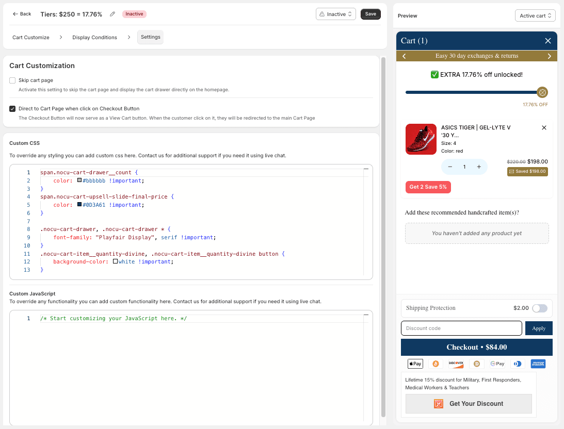Go to Cart Customize step

coord(31,37)
